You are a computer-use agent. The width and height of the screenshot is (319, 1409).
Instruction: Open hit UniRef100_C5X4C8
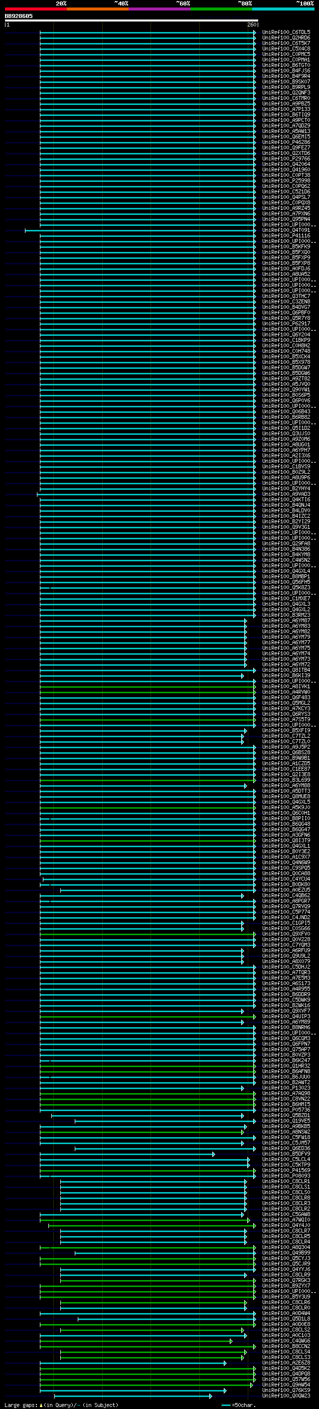(x=286, y=48)
